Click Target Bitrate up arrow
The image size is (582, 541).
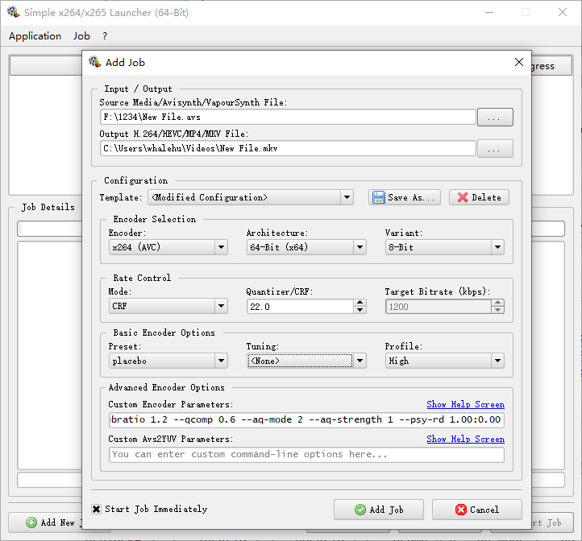click(x=497, y=303)
